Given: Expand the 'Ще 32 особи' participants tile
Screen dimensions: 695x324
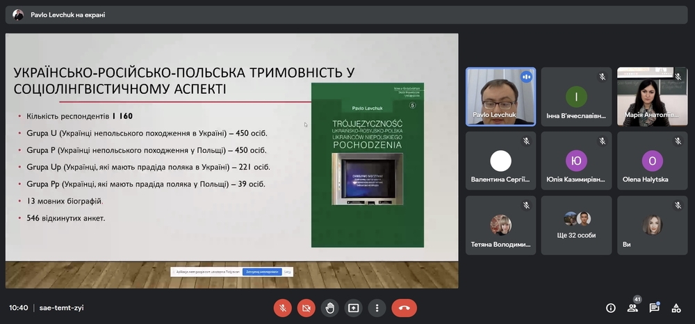Looking at the screenshot, I should point(576,225).
